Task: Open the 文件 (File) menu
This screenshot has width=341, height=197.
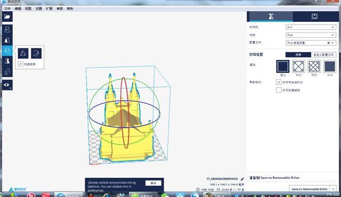Action: pos(7,9)
